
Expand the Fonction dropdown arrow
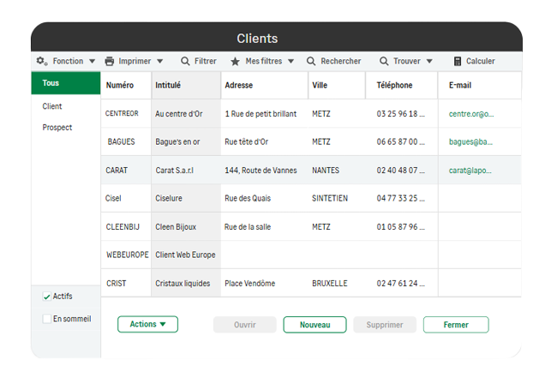[x=92, y=62]
